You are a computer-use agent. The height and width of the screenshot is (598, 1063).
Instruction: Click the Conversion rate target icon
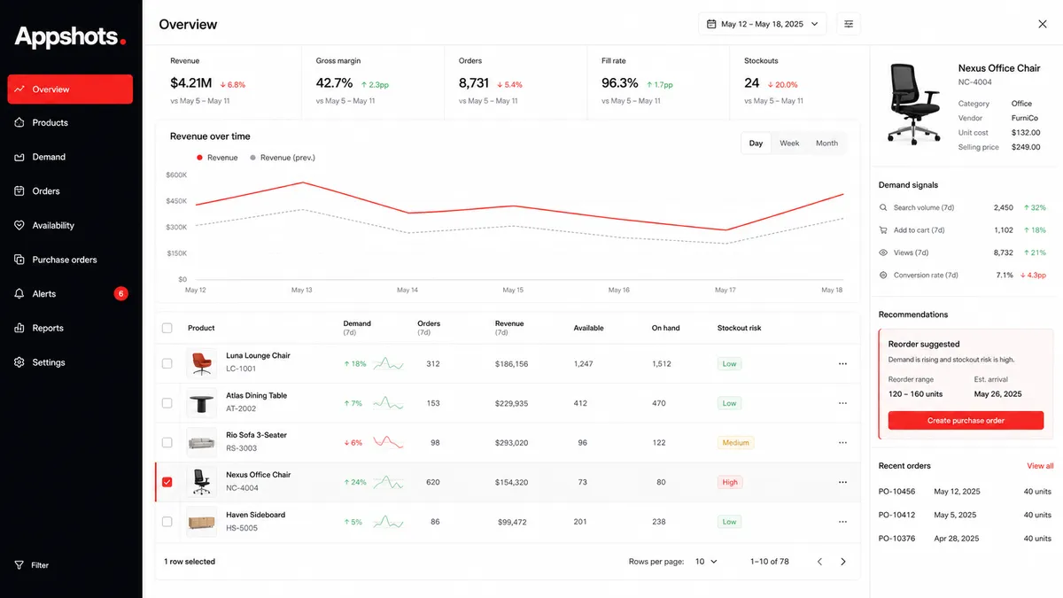click(883, 276)
